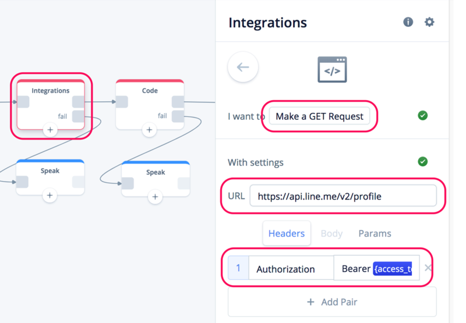Open the Make a GET Request dropdown
This screenshot has height=323, width=466.
coord(320,116)
